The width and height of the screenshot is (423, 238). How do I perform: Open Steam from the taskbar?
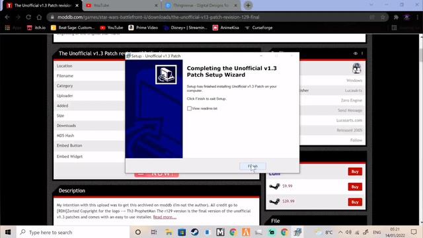[x=194, y=232]
